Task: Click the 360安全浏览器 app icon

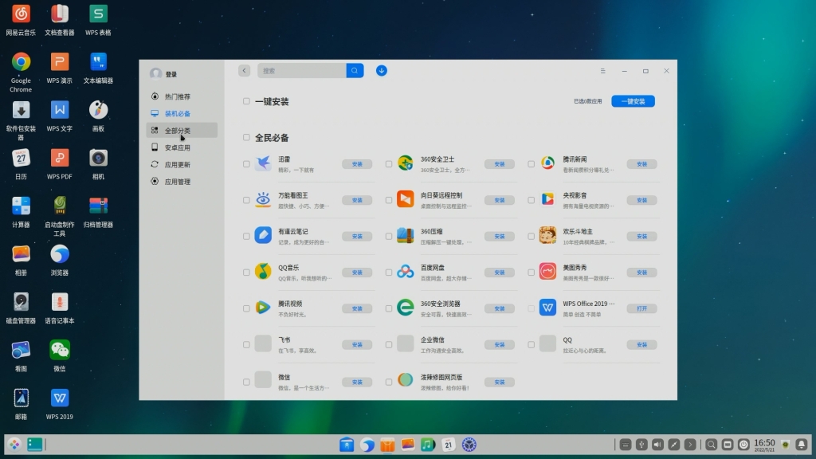Action: [406, 308]
